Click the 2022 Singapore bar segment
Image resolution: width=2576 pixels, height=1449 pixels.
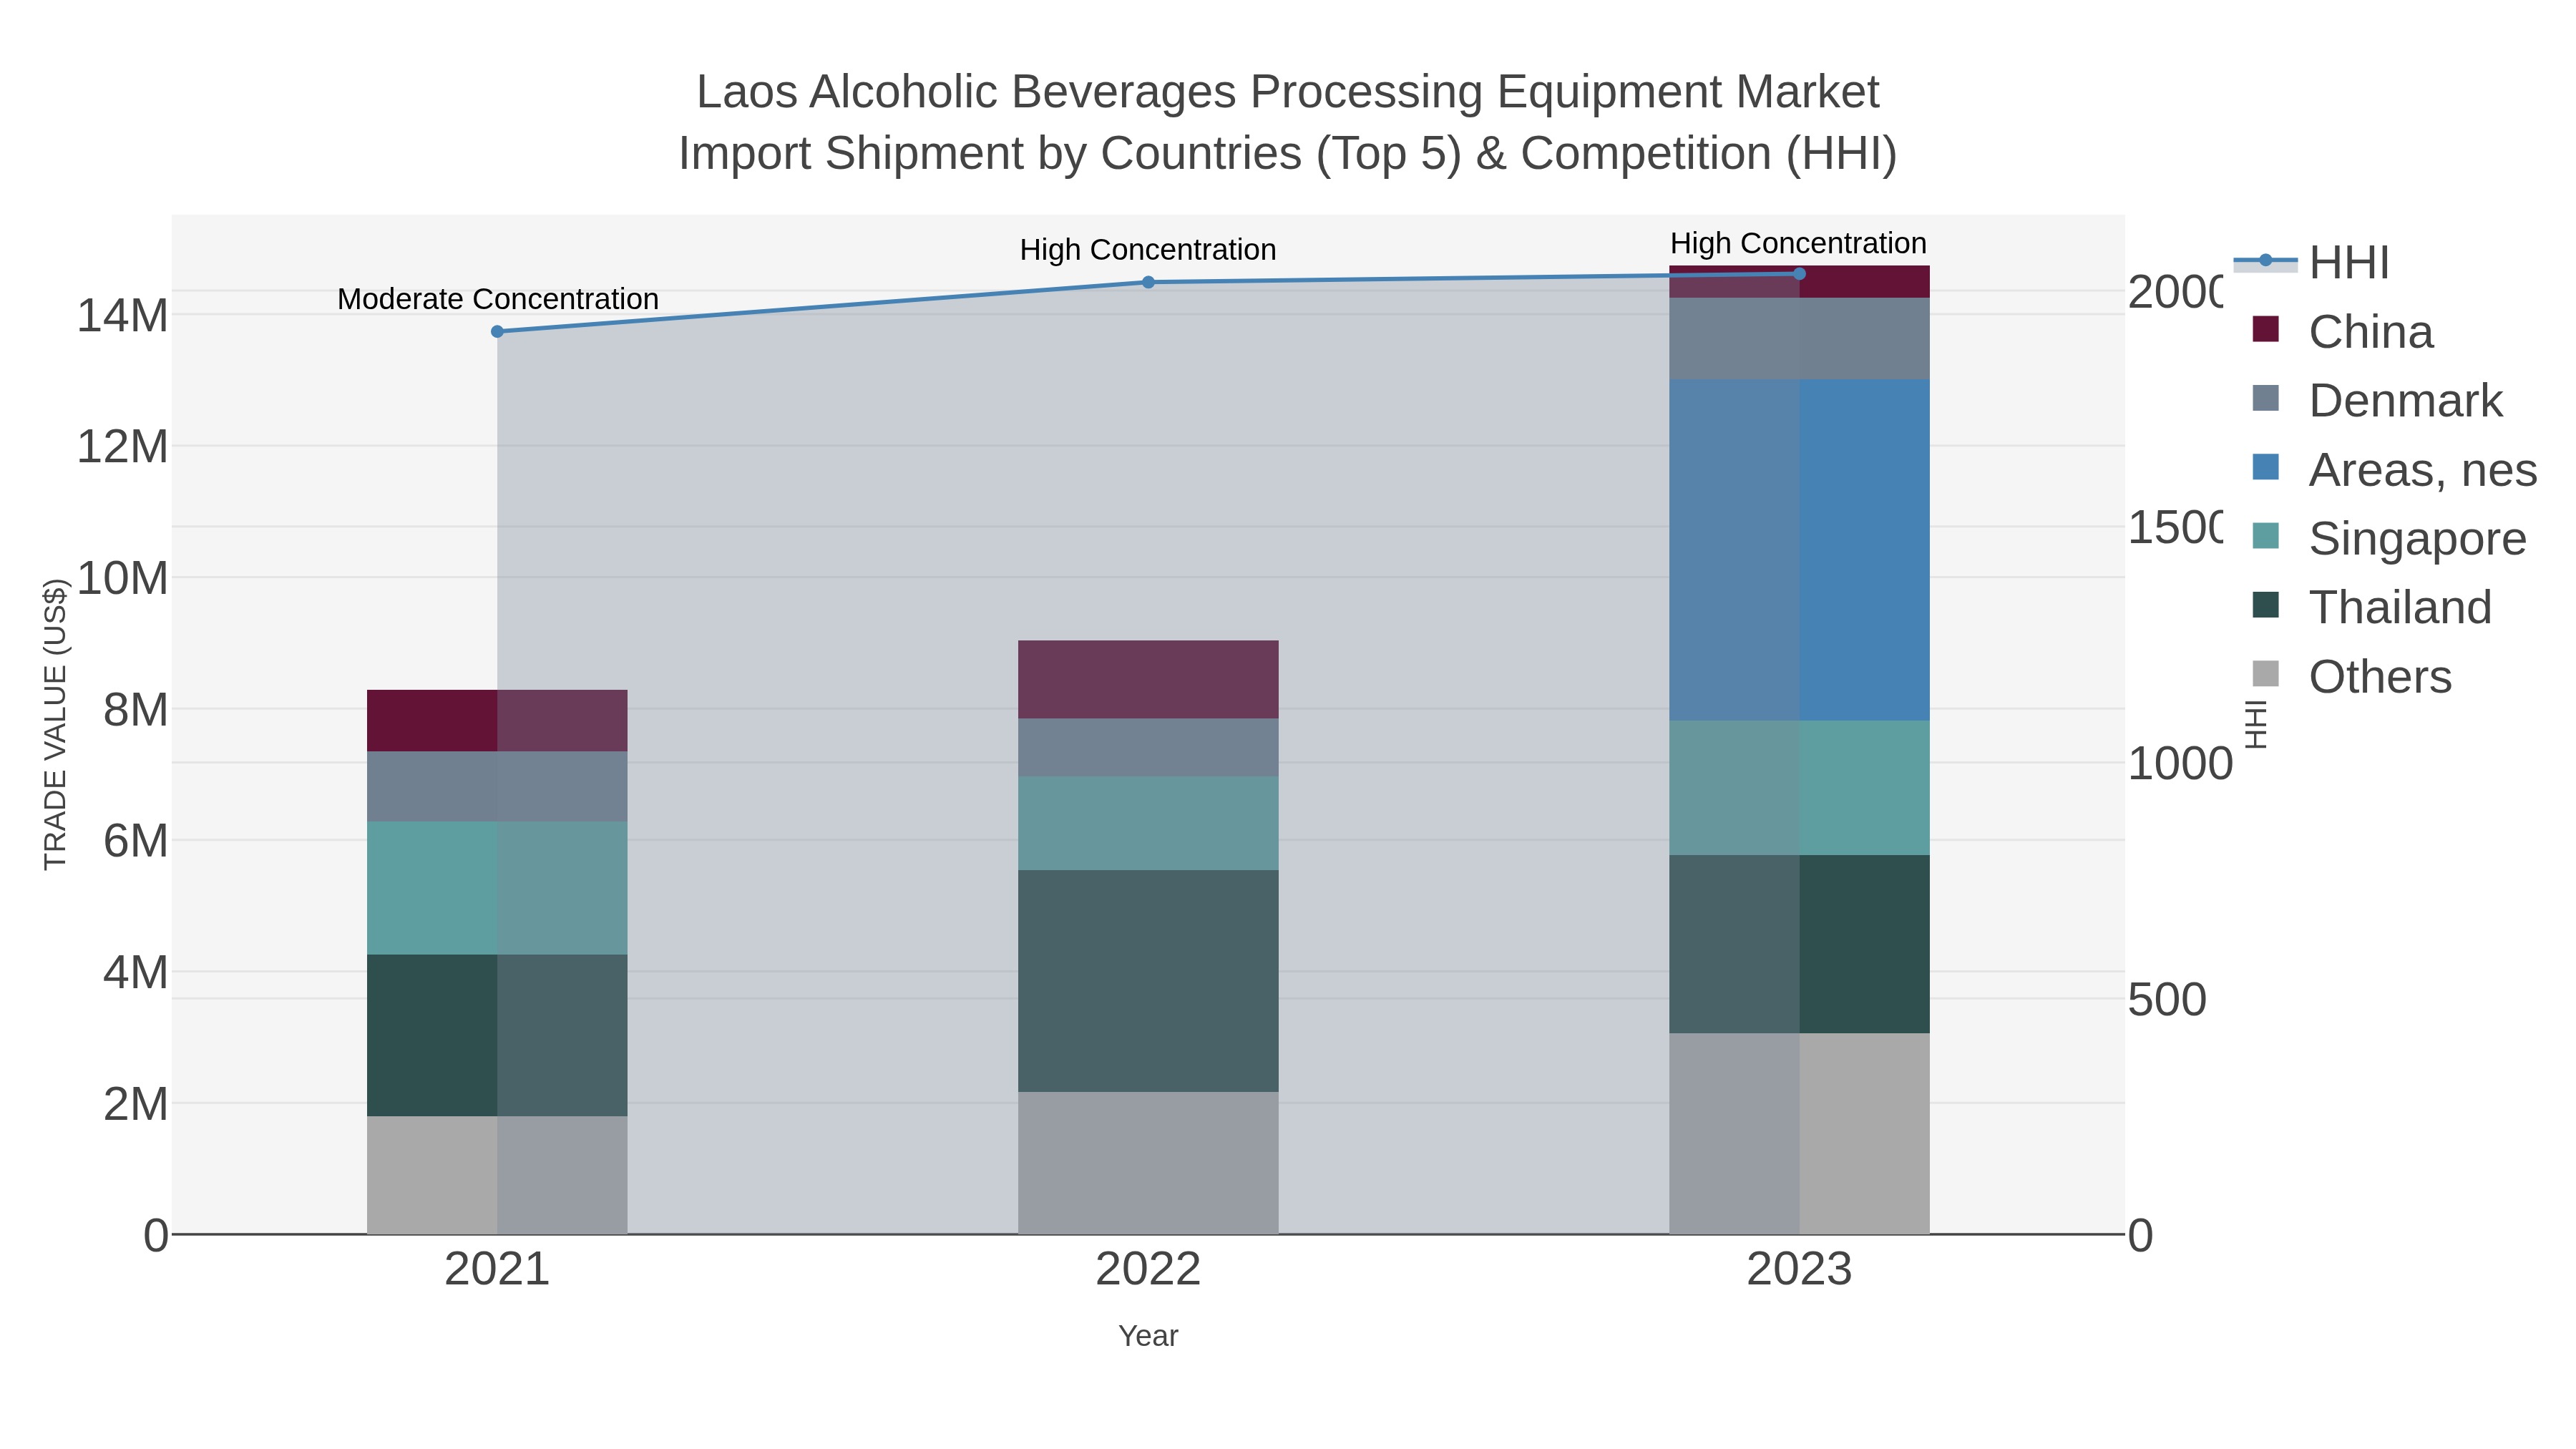click(x=1148, y=823)
